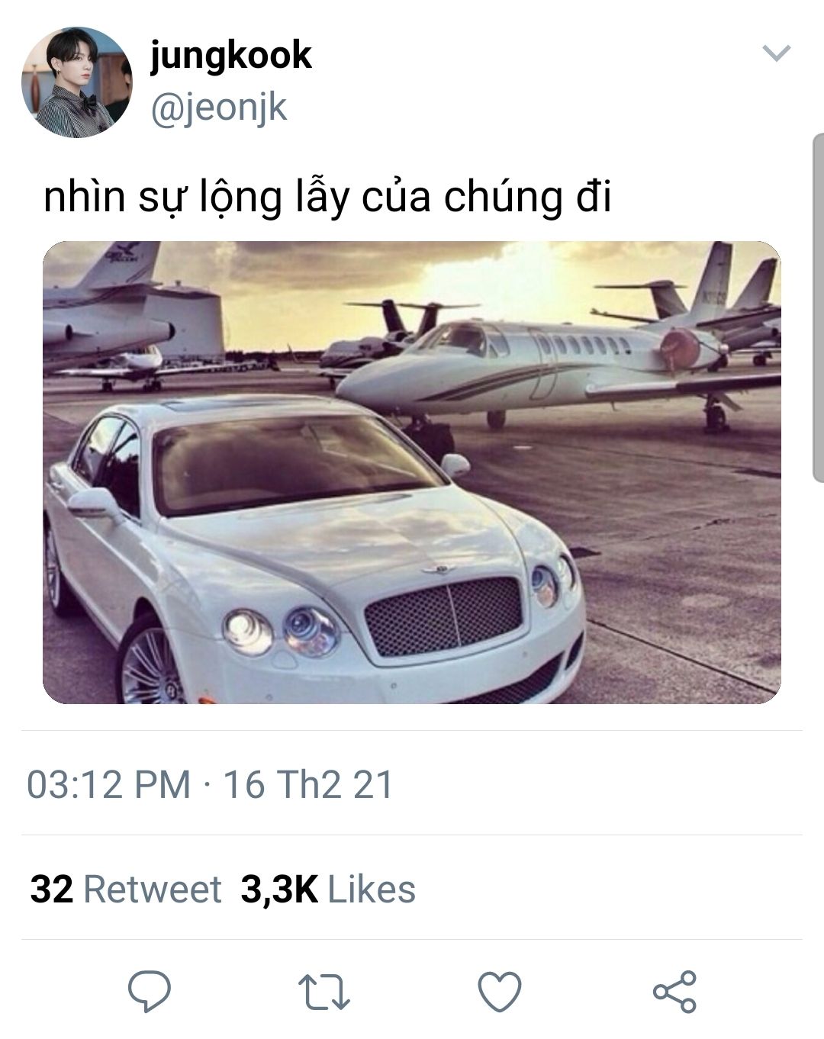Open the jungkook display name
This screenshot has width=824, height=1039.
click(x=230, y=55)
